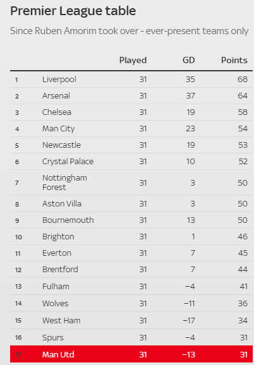Select the Arsenal team name
This screenshot has height=365, width=254.
[x=56, y=96]
